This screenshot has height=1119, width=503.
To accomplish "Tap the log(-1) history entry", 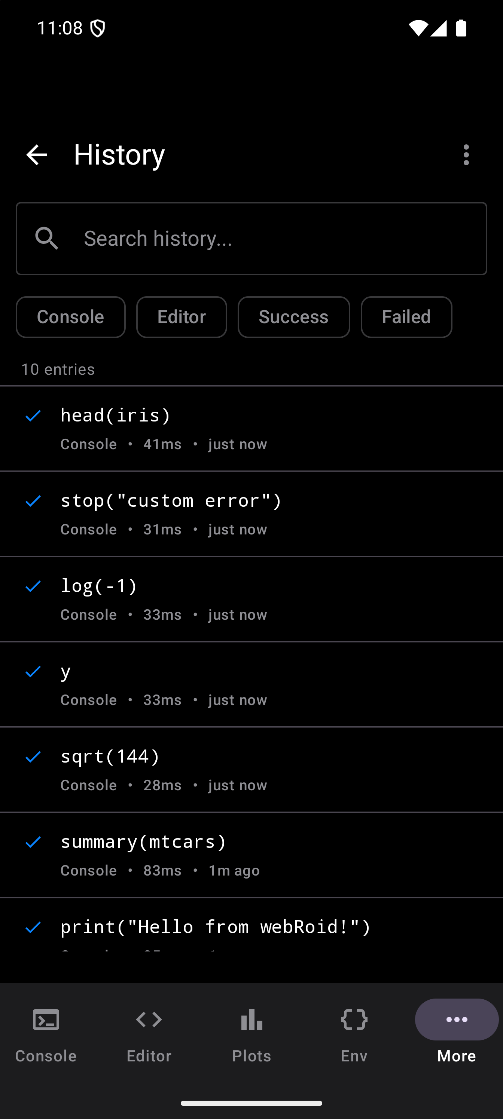I will click(x=251, y=599).
